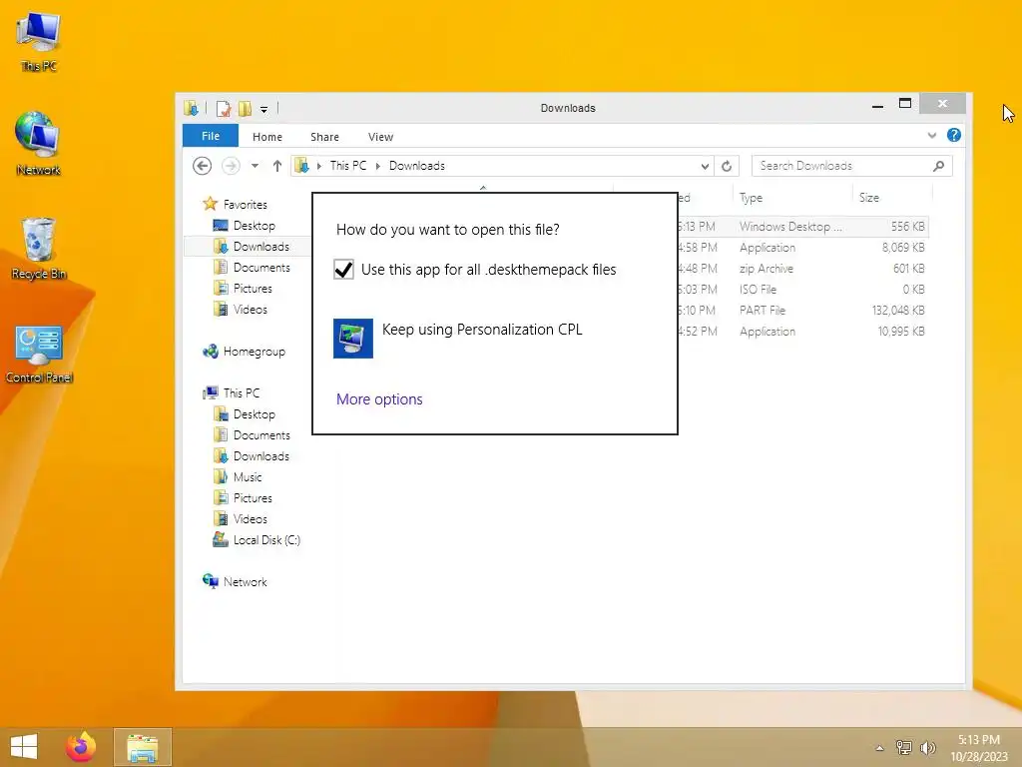1022x767 pixels.
Task: Open the More options link
Action: [379, 399]
